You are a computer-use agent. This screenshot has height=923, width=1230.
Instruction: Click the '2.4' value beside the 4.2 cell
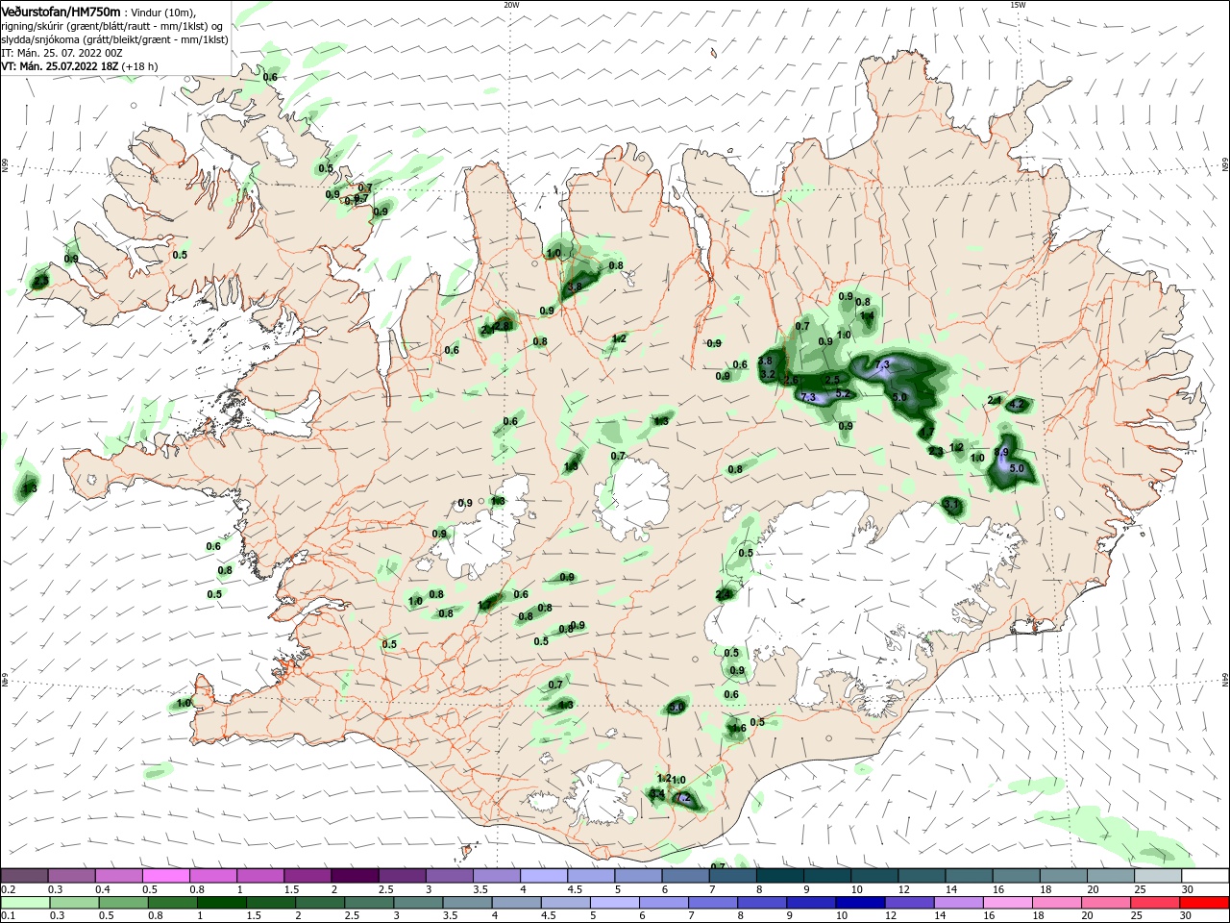[x=995, y=400]
